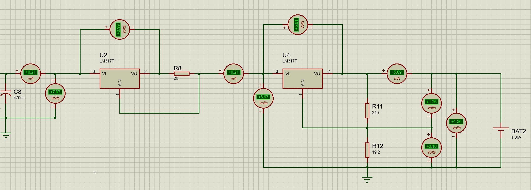This screenshot has width=531, height=190.
Task: Click the LM317T value text under U2
Action: (107, 61)
